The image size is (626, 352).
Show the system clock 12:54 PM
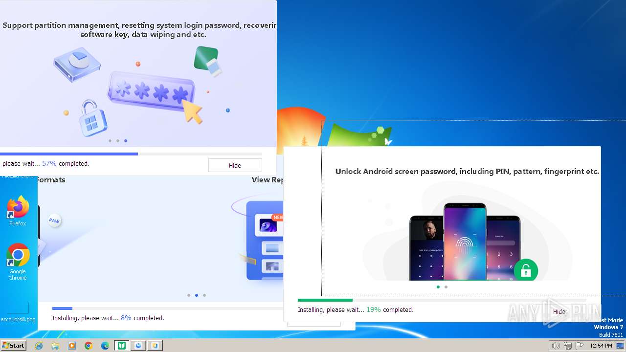(x=601, y=346)
